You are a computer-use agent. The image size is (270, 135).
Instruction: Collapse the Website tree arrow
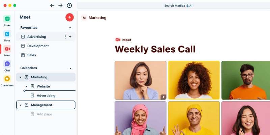click(27, 86)
